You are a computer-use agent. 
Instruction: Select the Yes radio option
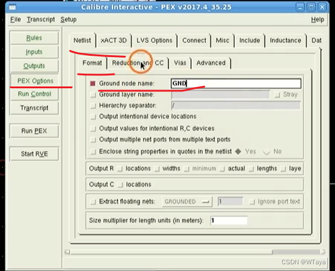(238, 151)
